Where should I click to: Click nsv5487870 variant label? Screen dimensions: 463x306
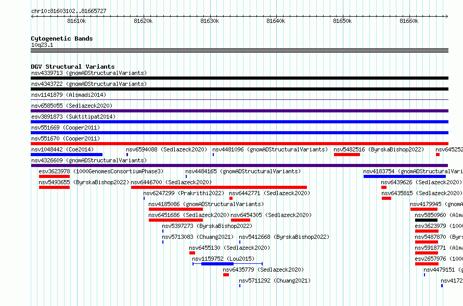tap(439, 237)
